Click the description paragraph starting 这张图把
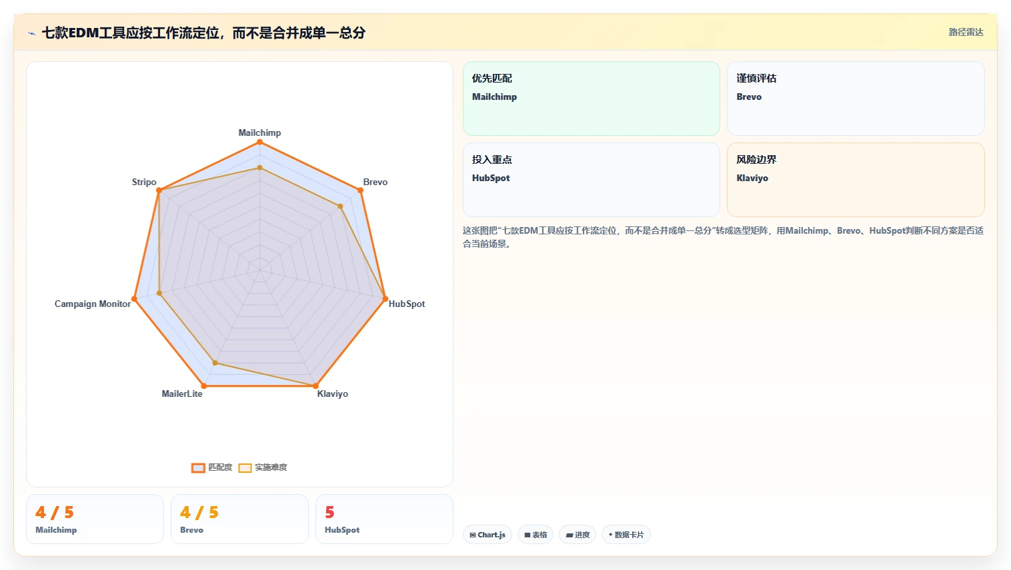The width and height of the screenshot is (1011, 570). point(723,237)
